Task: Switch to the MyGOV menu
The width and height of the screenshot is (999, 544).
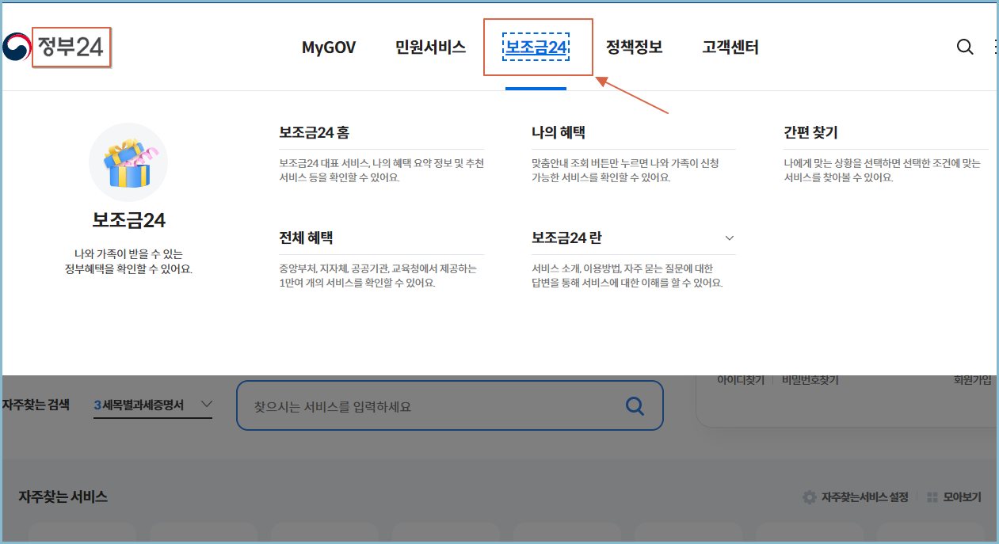Action: pyautogui.click(x=328, y=48)
